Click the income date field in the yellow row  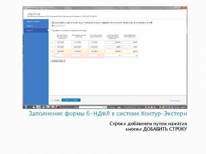pyautogui.click(x=60, y=51)
